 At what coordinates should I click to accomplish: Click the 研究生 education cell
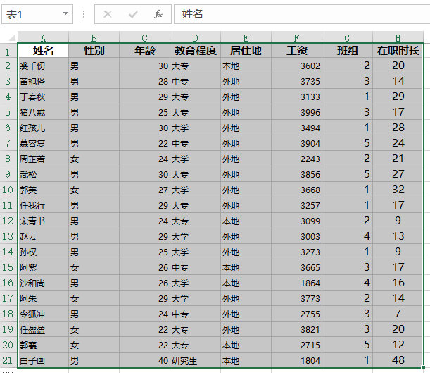tap(195, 360)
